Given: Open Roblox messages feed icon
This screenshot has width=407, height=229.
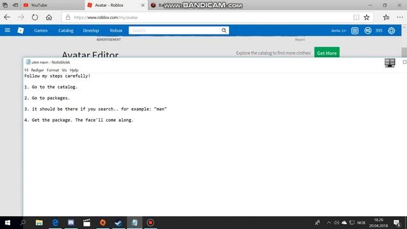Looking at the screenshot, I should pyautogui.click(x=355, y=31).
